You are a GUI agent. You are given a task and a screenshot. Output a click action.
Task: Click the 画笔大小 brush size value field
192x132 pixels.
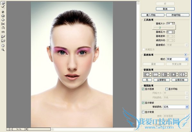[x=169, y=24]
